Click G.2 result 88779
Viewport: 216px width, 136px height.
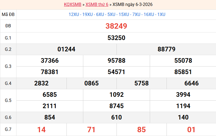pyautogui.click(x=167, y=49)
